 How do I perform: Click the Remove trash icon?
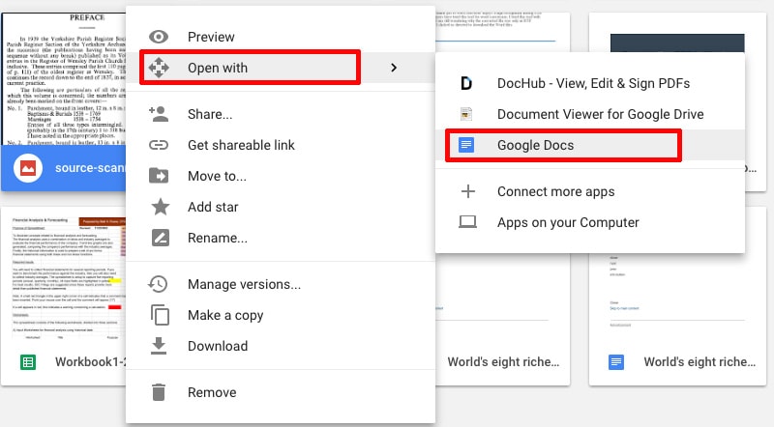tap(159, 392)
